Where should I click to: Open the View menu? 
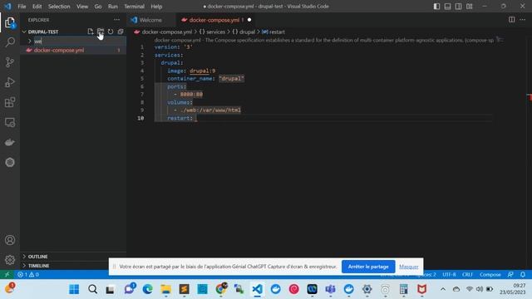tap(82, 7)
